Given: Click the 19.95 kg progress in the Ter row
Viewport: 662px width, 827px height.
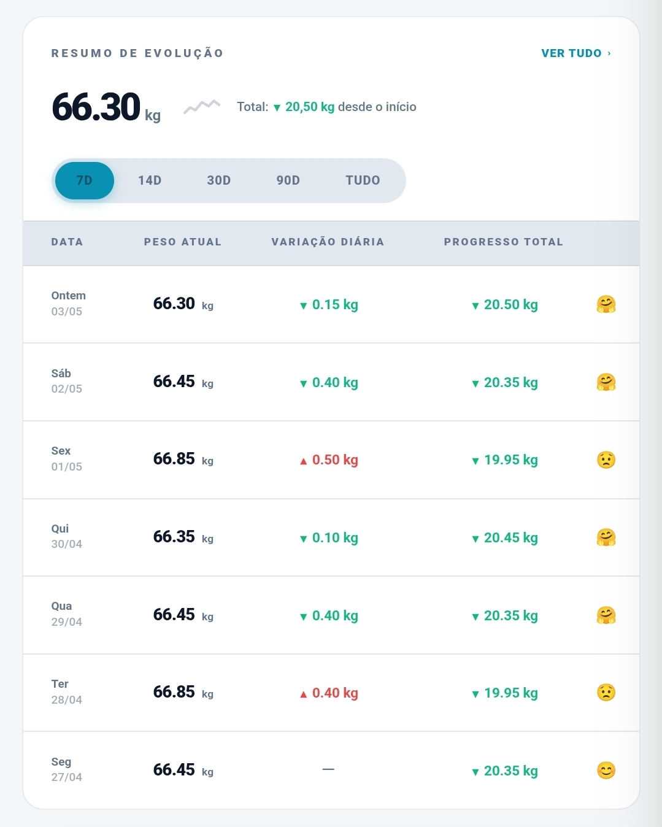Looking at the screenshot, I should click(505, 693).
